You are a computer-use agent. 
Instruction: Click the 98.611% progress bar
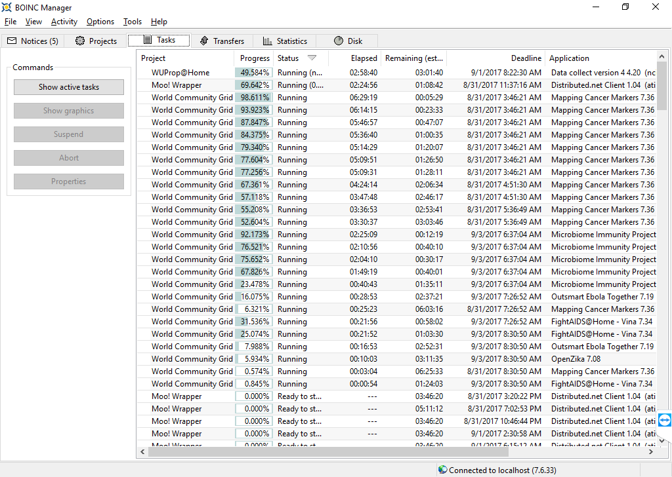254,98
